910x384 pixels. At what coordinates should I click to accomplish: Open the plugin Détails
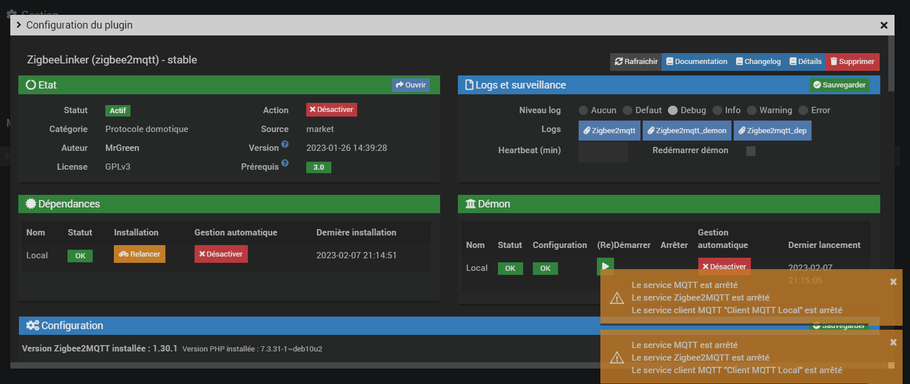tap(805, 62)
